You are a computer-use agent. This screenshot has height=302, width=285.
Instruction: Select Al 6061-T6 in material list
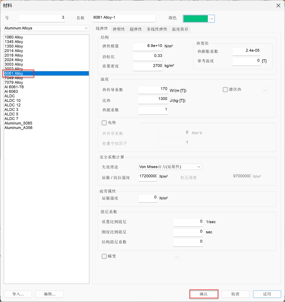click(x=14, y=87)
